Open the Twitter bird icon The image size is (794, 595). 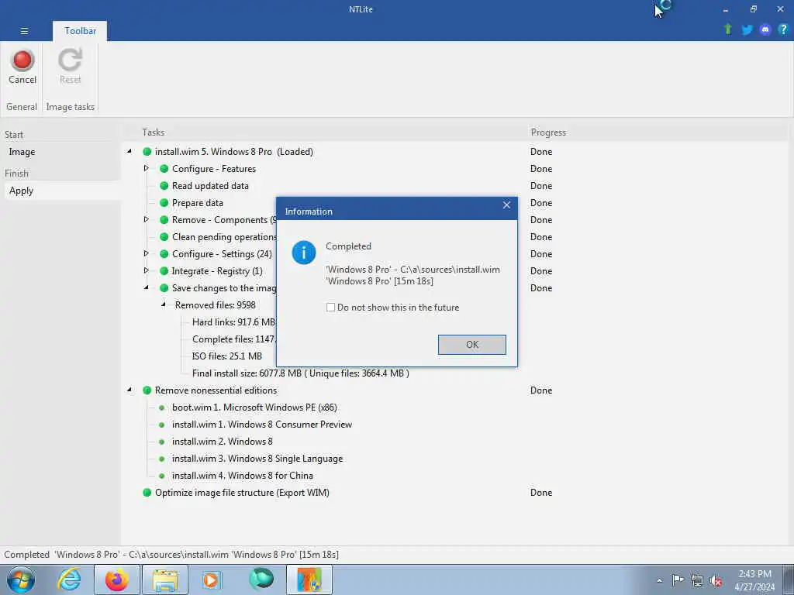tap(747, 30)
